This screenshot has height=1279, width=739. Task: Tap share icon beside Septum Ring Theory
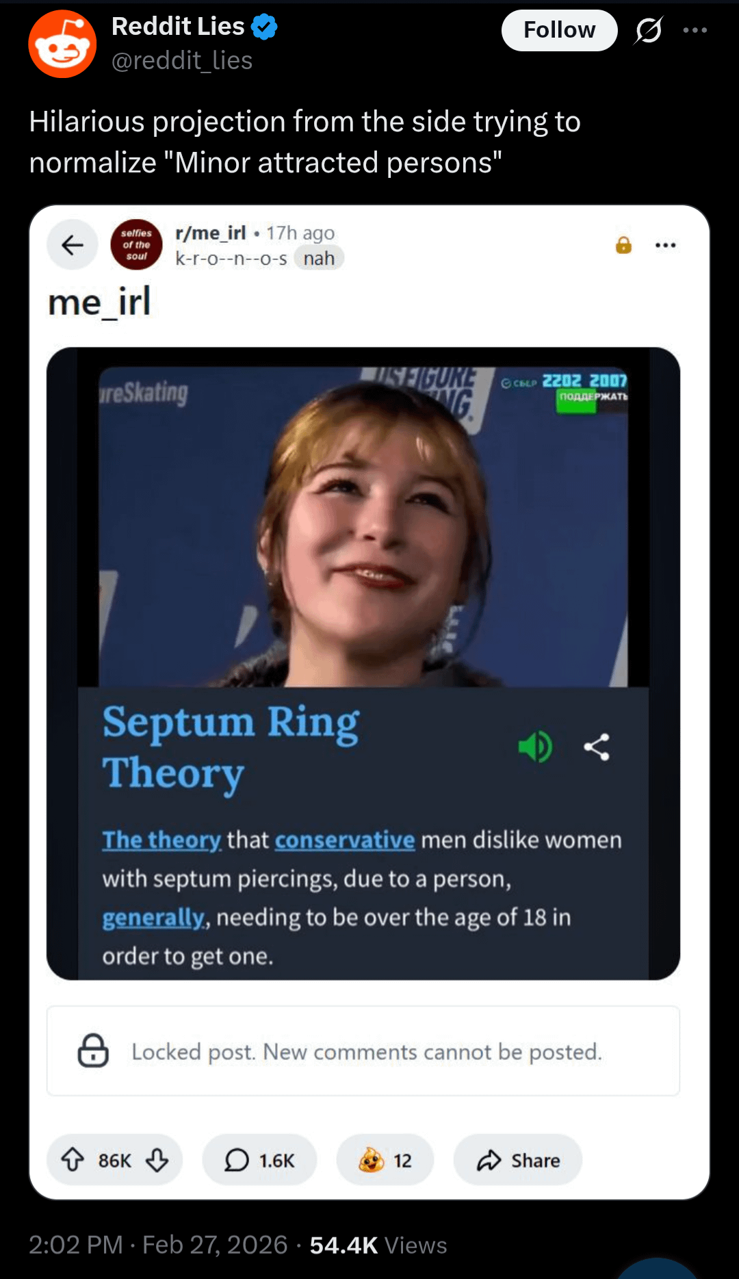(597, 747)
